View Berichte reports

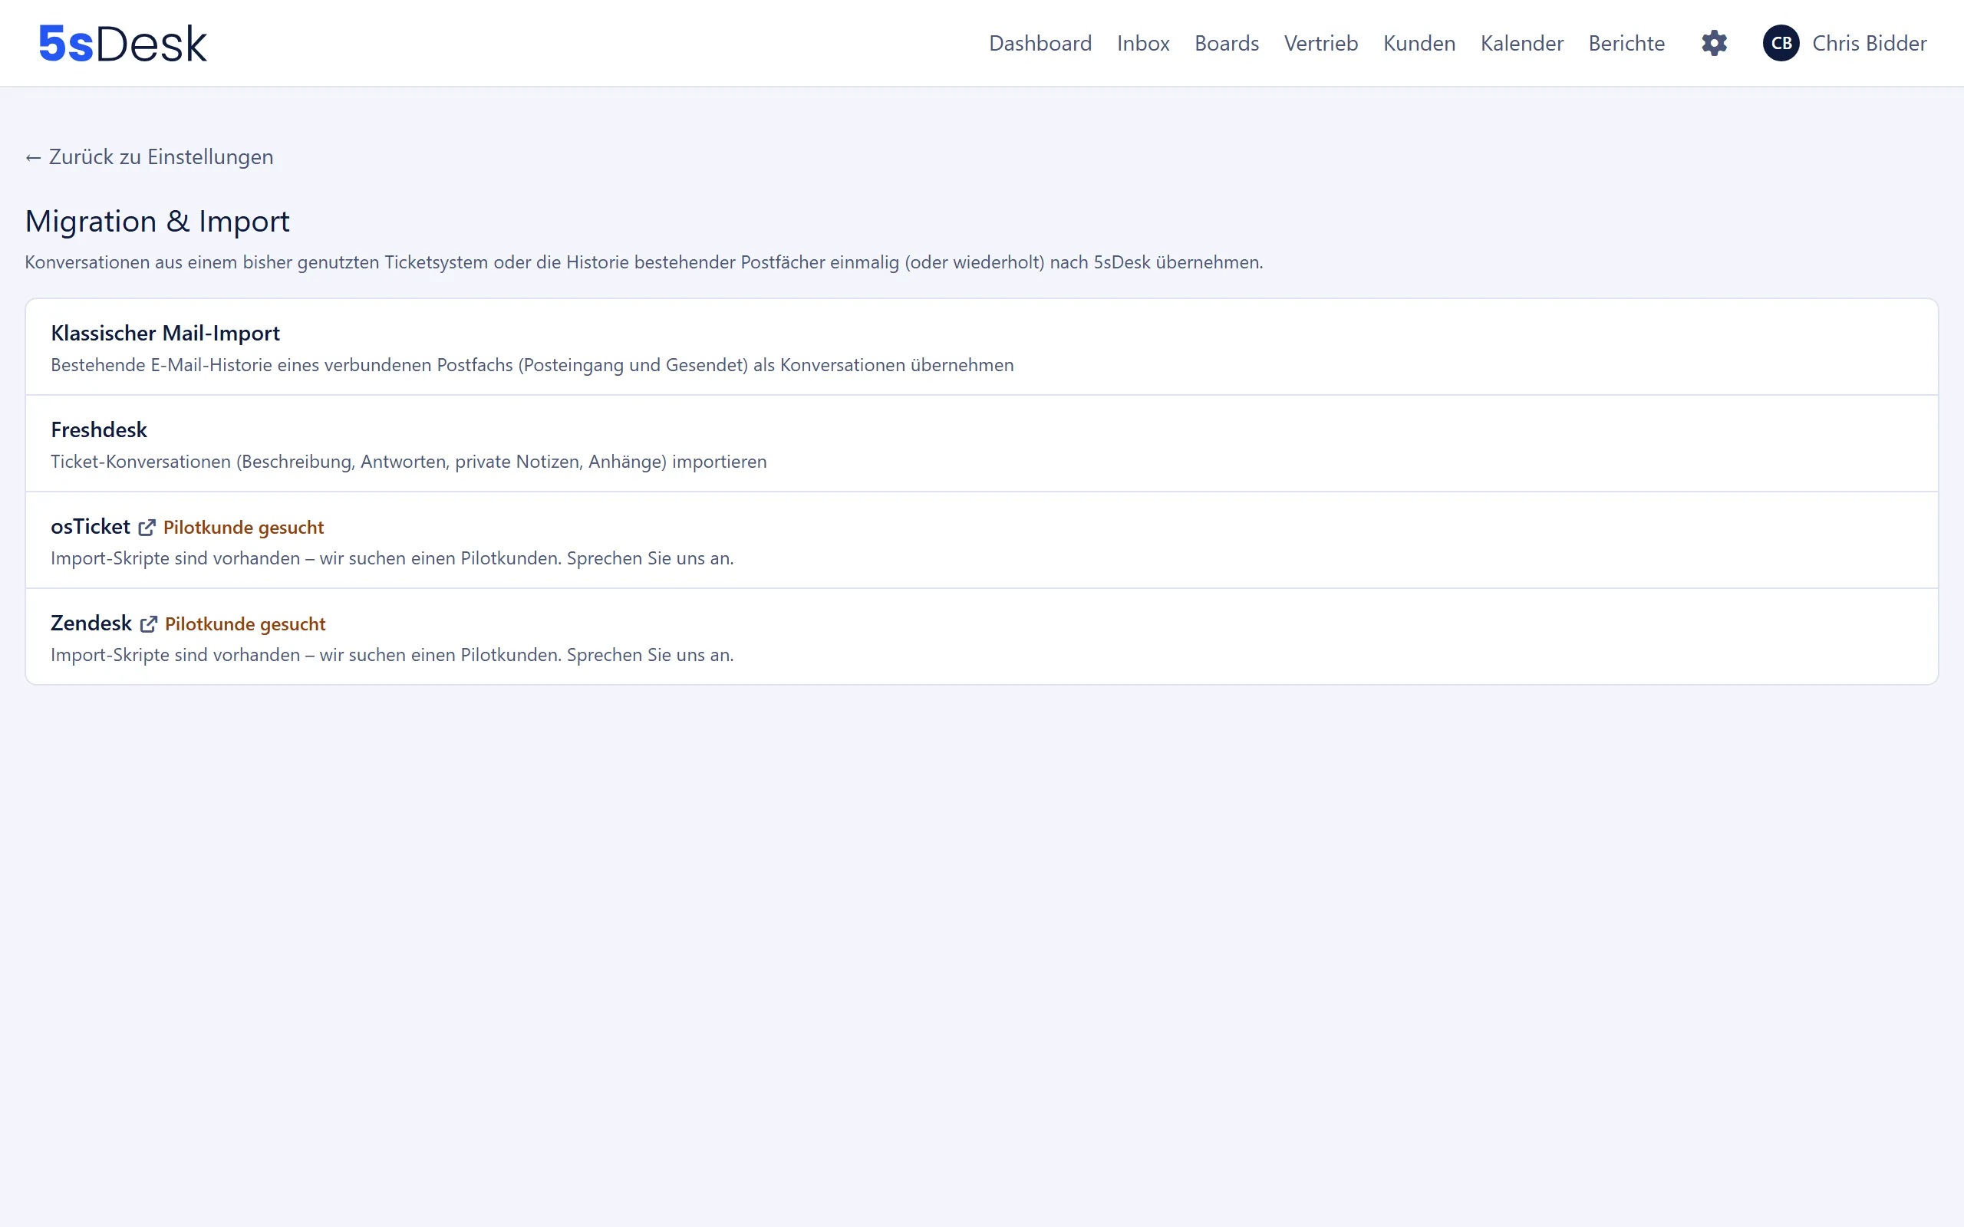[1626, 43]
